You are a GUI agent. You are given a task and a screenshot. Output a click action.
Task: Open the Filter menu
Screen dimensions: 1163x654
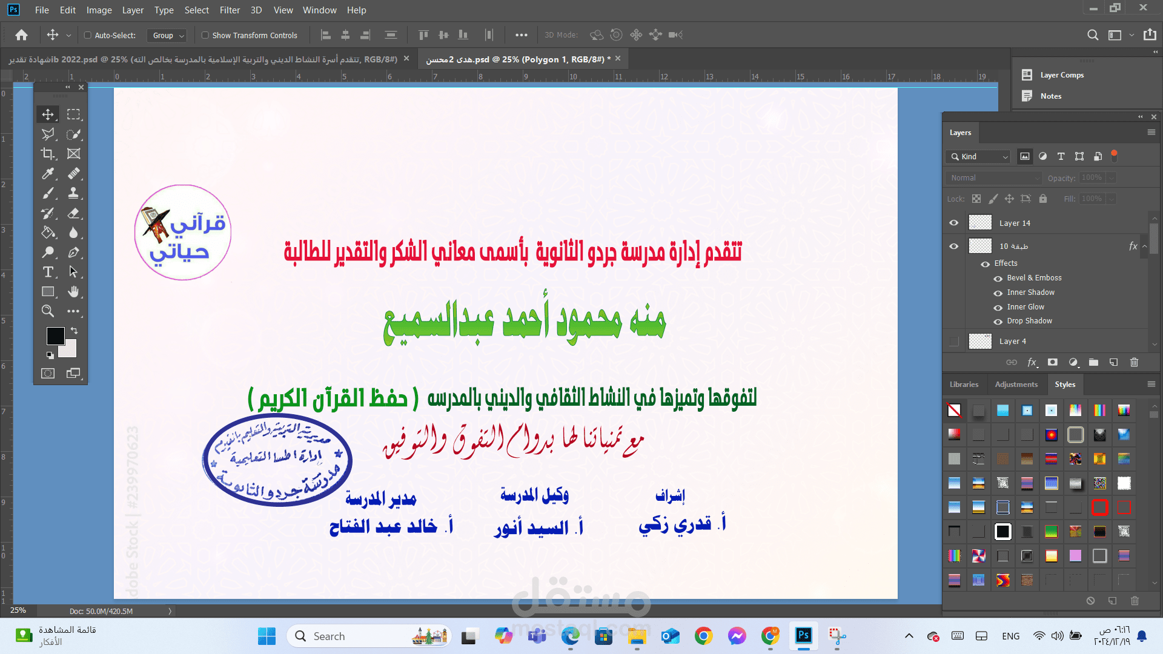click(230, 10)
